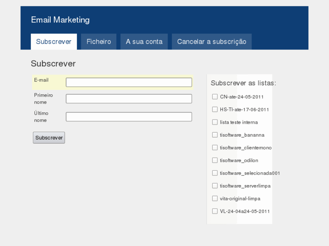Click the Primeiro nome label
The image size is (329, 246).
[x=43, y=98]
